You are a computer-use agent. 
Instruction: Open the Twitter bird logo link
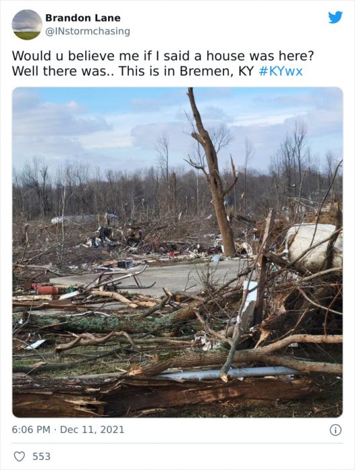click(x=336, y=17)
